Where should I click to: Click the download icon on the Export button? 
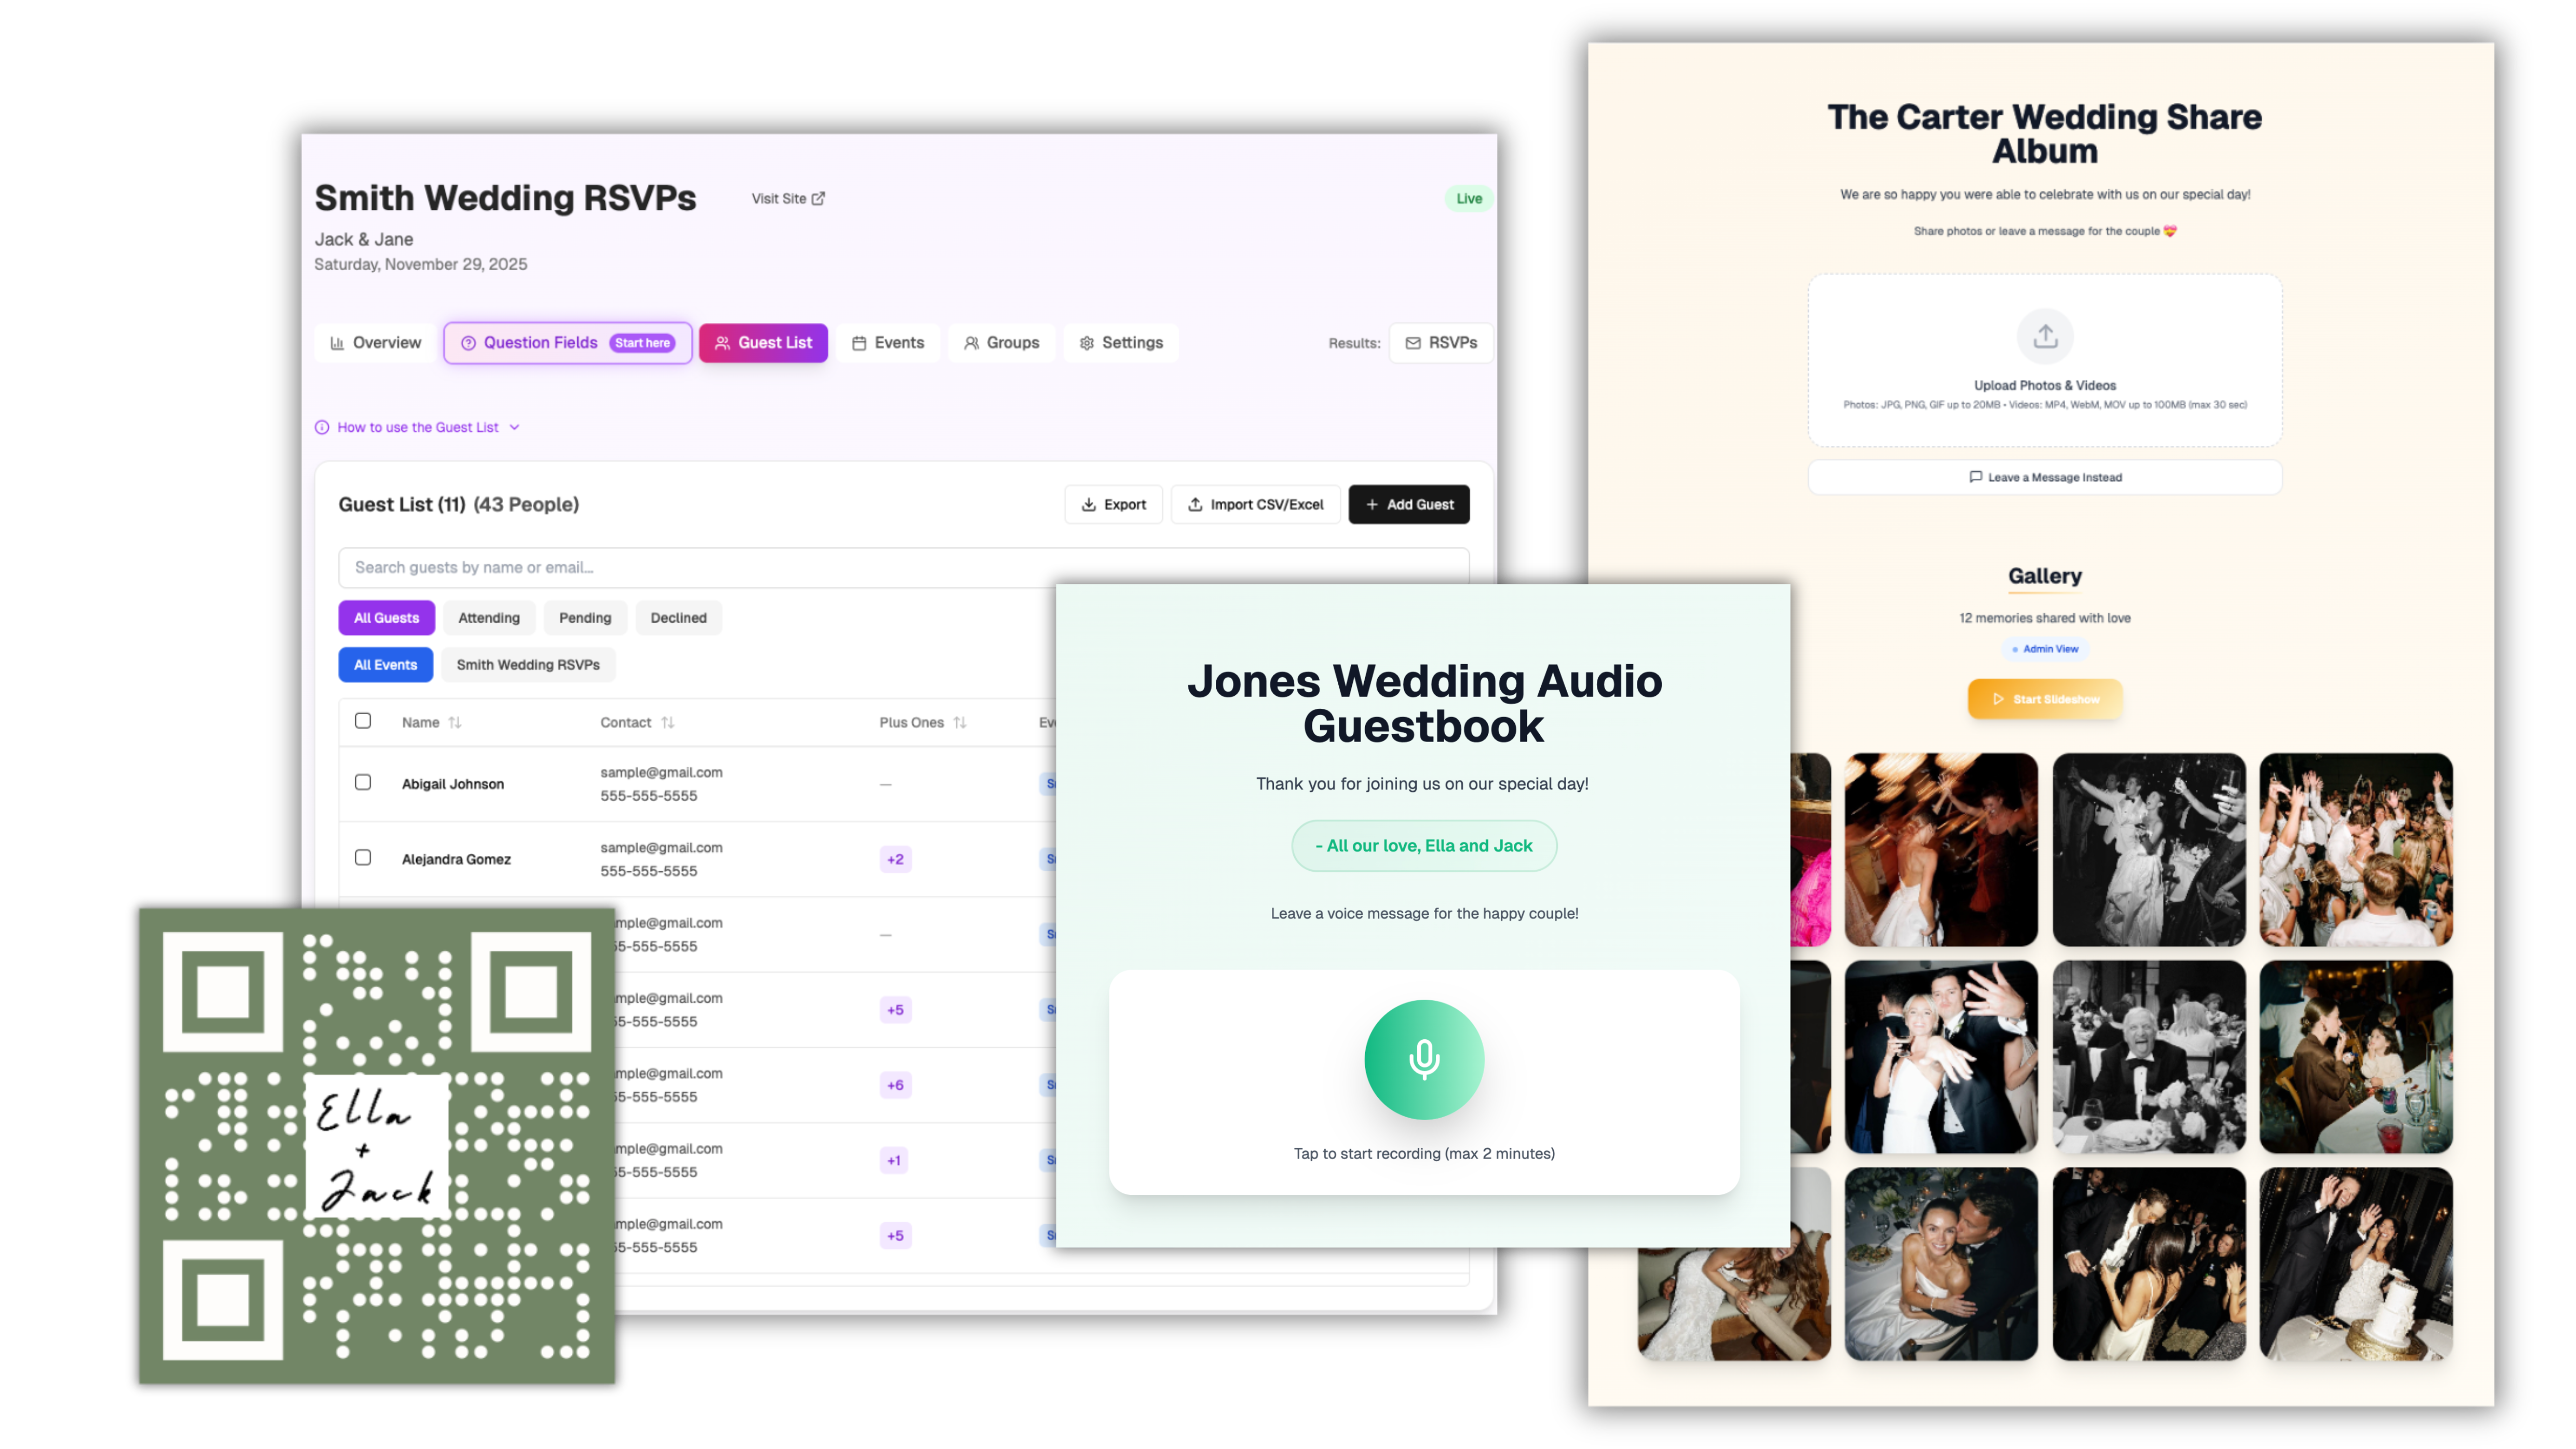point(1089,505)
